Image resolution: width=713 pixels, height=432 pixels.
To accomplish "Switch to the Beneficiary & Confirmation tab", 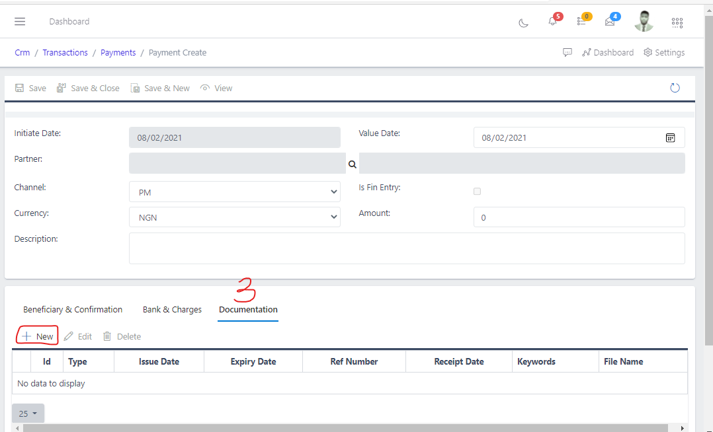I will click(73, 309).
